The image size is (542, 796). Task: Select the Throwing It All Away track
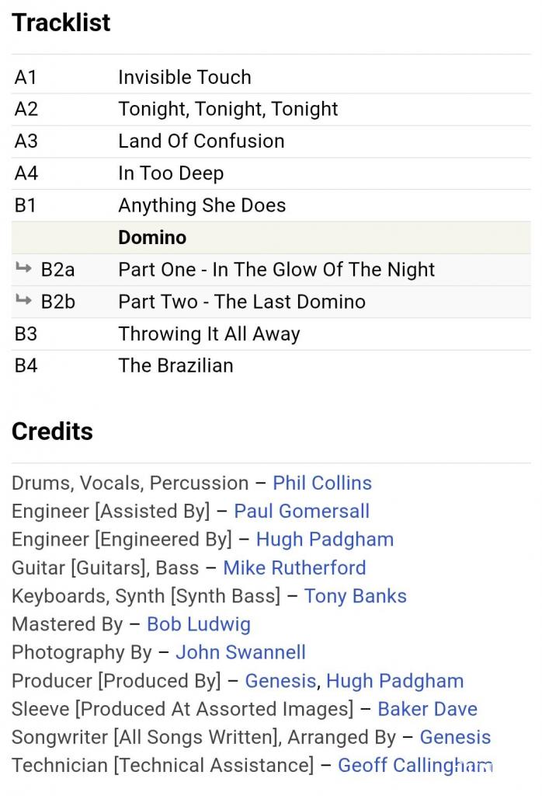click(x=209, y=333)
